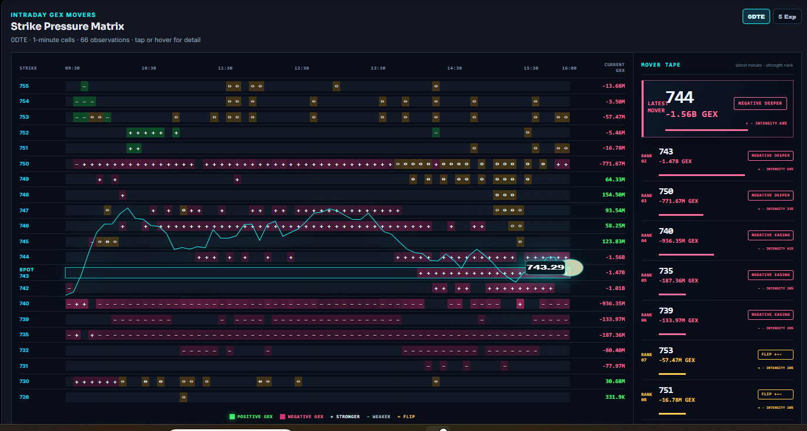This screenshot has width=807, height=431.
Task: Click the flip cell in strike 726 row
Action: [183, 397]
